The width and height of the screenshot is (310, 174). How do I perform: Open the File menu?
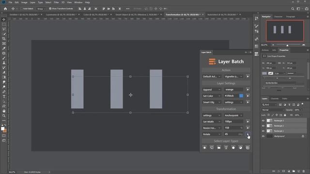[10, 2]
